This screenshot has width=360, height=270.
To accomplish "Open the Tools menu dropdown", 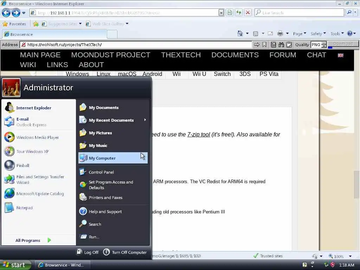I will 337,34.
